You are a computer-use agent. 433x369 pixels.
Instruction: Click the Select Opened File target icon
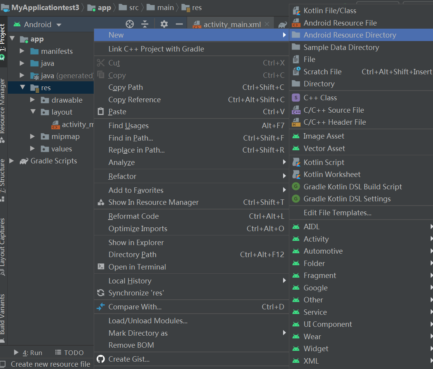(x=130, y=24)
